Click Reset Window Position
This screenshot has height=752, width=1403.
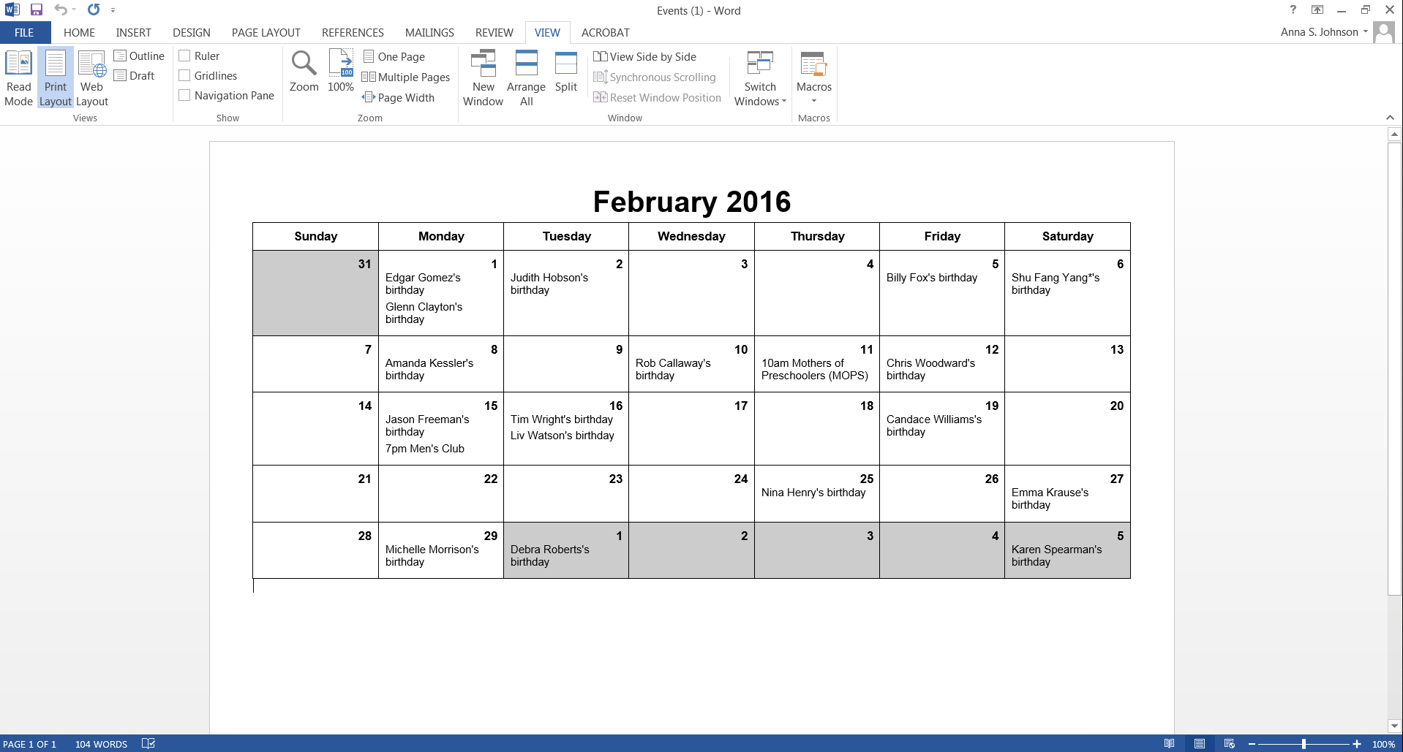tap(657, 98)
